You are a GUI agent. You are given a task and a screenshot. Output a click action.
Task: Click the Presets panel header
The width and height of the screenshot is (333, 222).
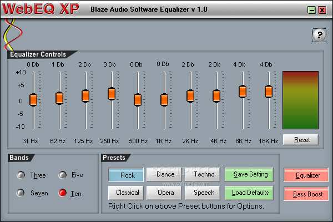pyautogui.click(x=114, y=158)
